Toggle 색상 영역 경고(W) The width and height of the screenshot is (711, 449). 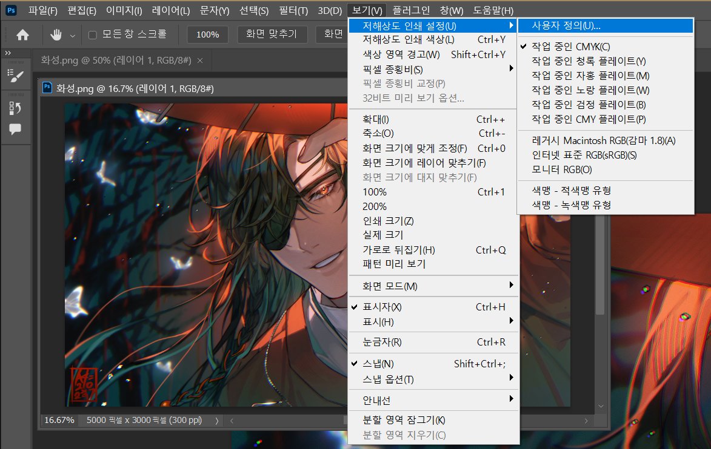pos(433,54)
